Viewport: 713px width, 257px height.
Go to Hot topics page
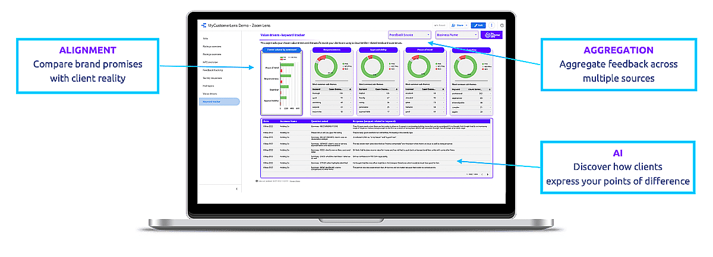[208, 86]
